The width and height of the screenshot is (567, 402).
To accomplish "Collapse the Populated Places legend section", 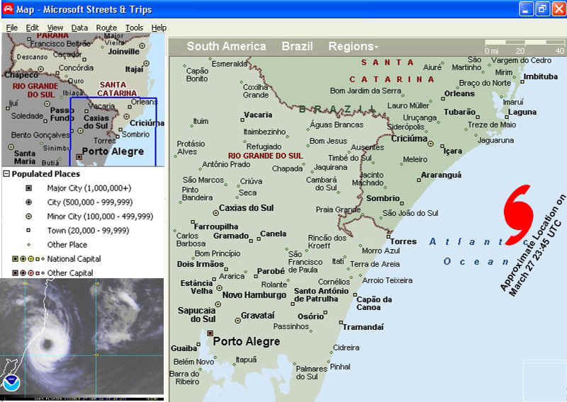I will pyautogui.click(x=6, y=173).
